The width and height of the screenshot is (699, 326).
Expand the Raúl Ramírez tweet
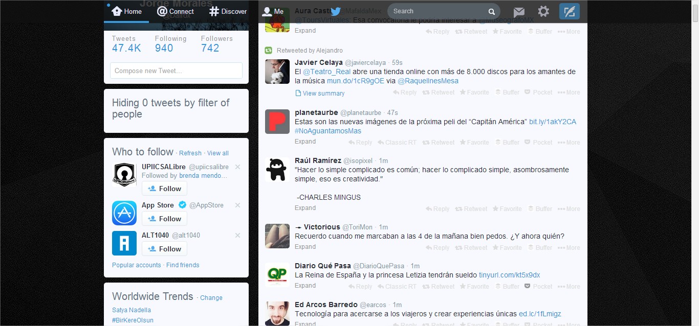pyautogui.click(x=305, y=208)
